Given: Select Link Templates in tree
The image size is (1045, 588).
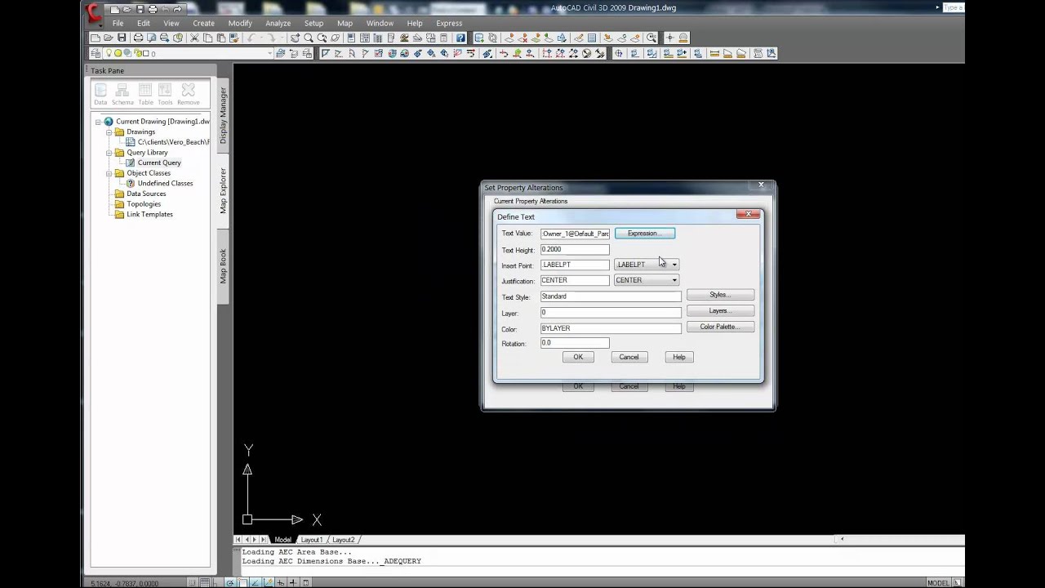Looking at the screenshot, I should tap(149, 214).
